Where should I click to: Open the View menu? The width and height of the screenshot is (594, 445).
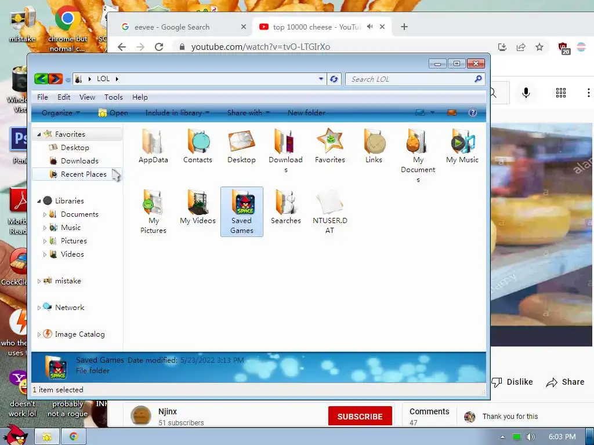point(87,97)
